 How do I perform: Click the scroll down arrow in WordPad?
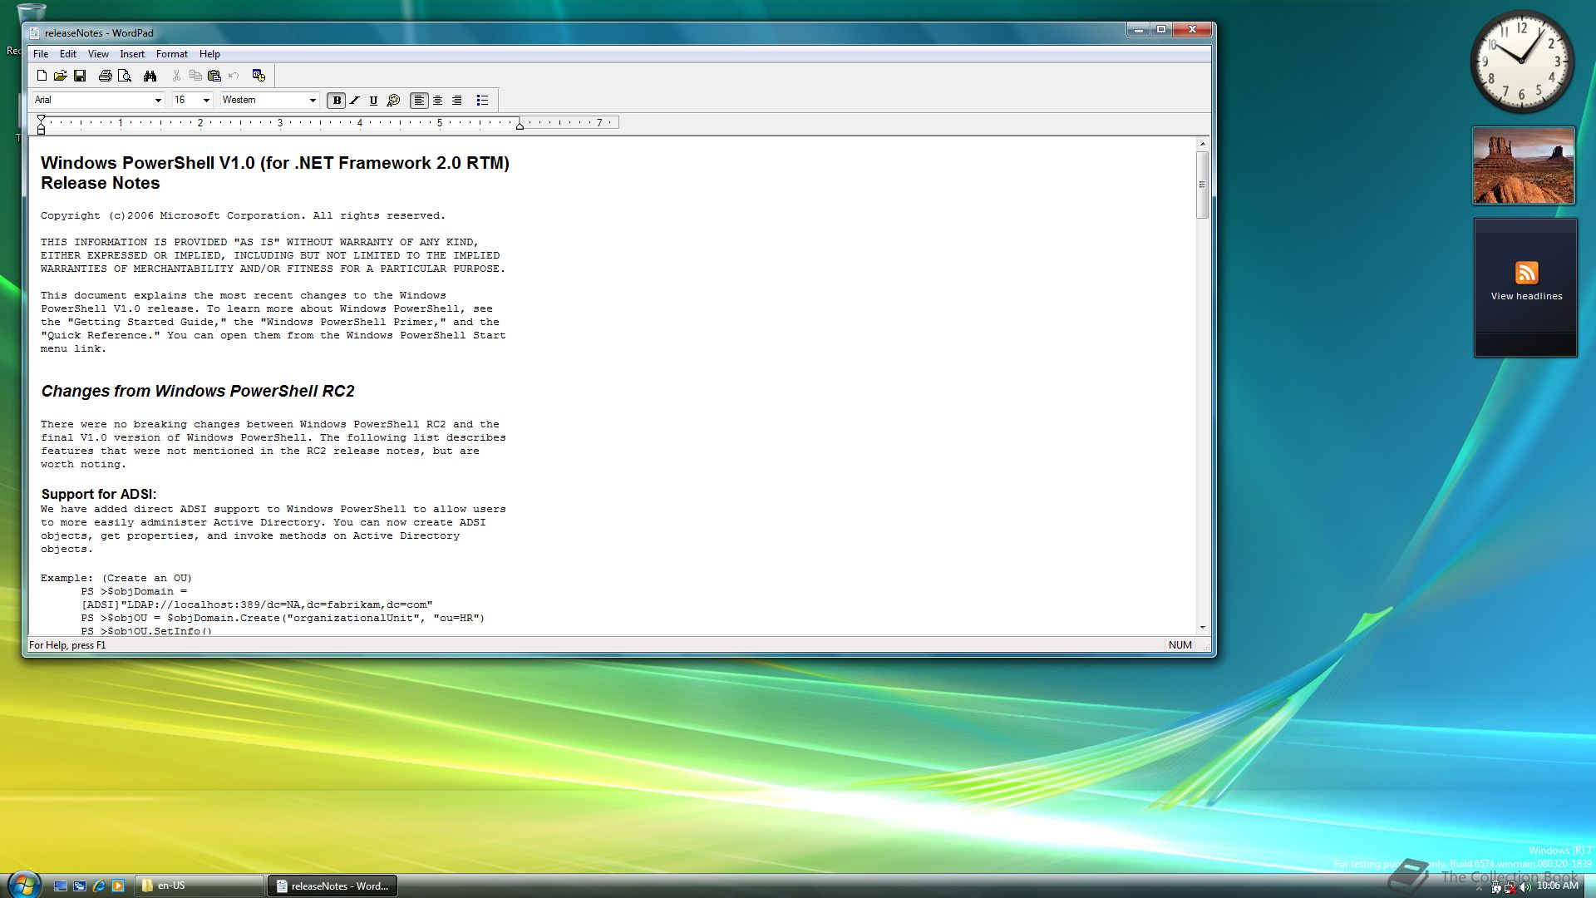click(1202, 628)
